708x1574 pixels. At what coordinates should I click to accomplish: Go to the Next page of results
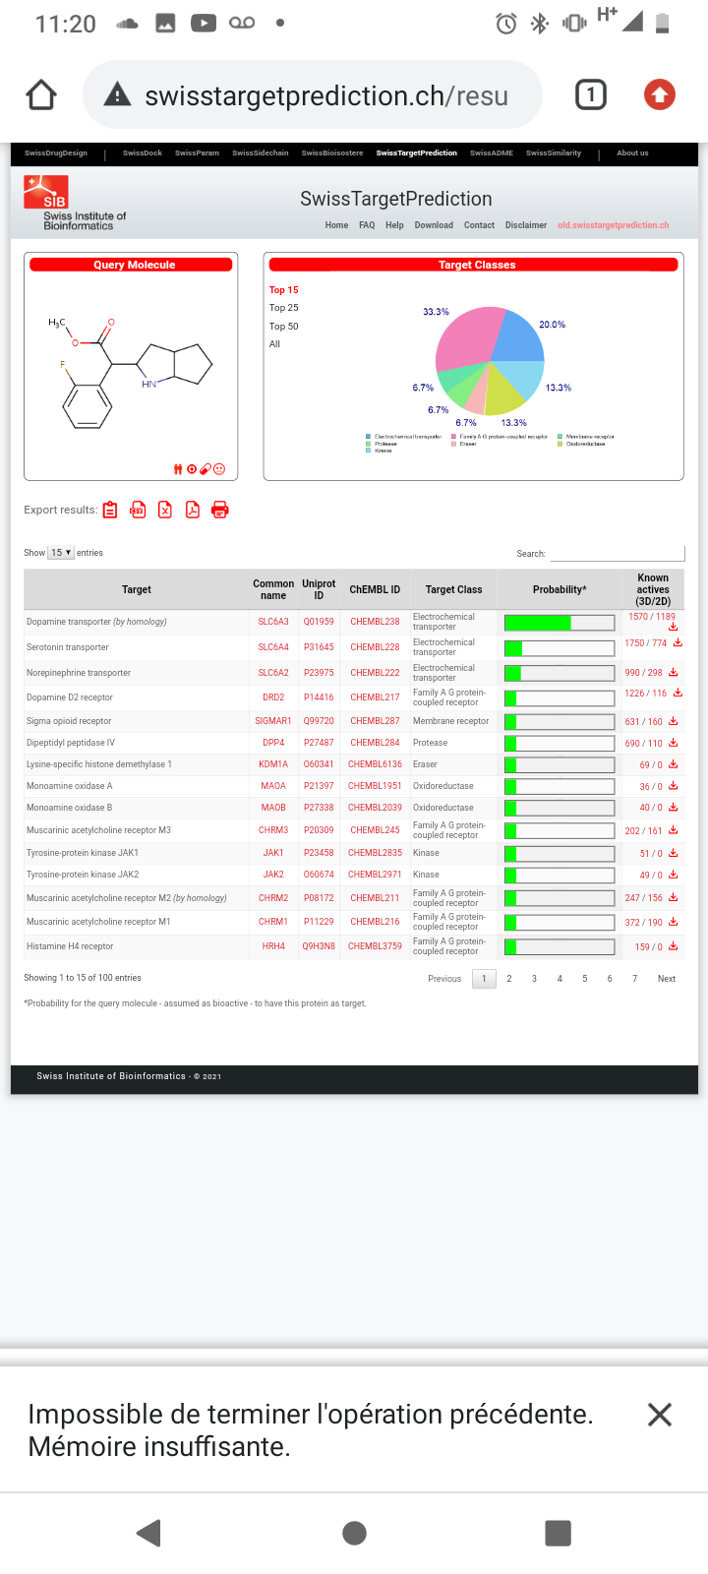pos(667,979)
